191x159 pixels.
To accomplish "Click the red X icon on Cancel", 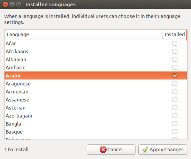I will (x=103, y=150).
